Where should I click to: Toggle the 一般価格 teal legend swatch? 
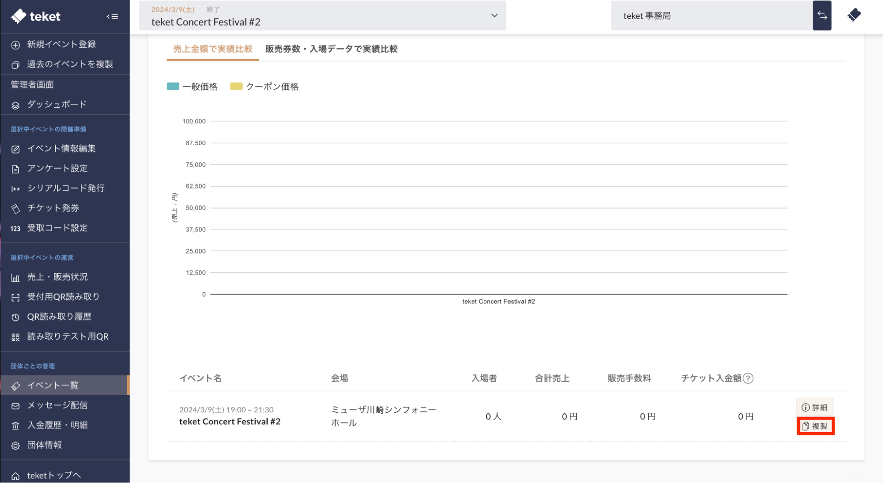coord(173,87)
